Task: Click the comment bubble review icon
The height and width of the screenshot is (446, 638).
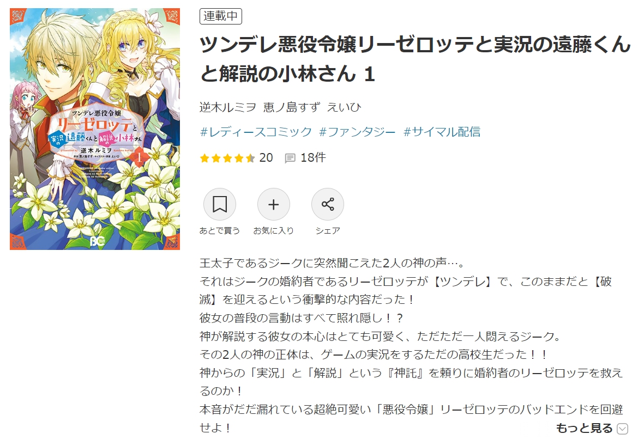Action: tap(290, 158)
